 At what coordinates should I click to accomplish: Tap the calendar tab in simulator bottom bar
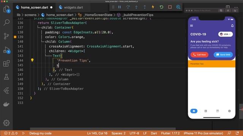[x=218, y=111]
